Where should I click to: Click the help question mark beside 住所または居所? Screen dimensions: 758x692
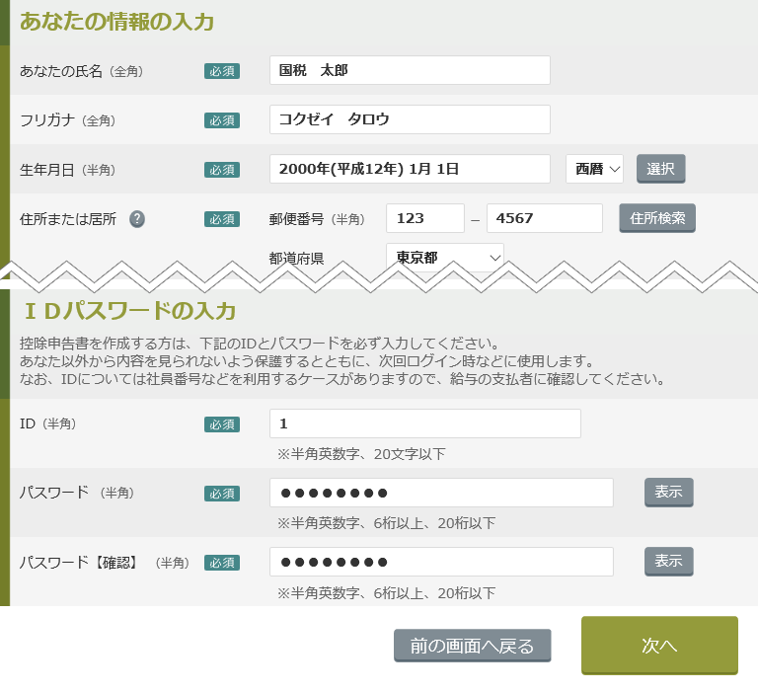[137, 219]
